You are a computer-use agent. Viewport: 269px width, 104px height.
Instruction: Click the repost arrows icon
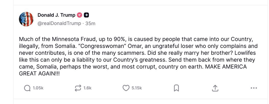(77, 88)
